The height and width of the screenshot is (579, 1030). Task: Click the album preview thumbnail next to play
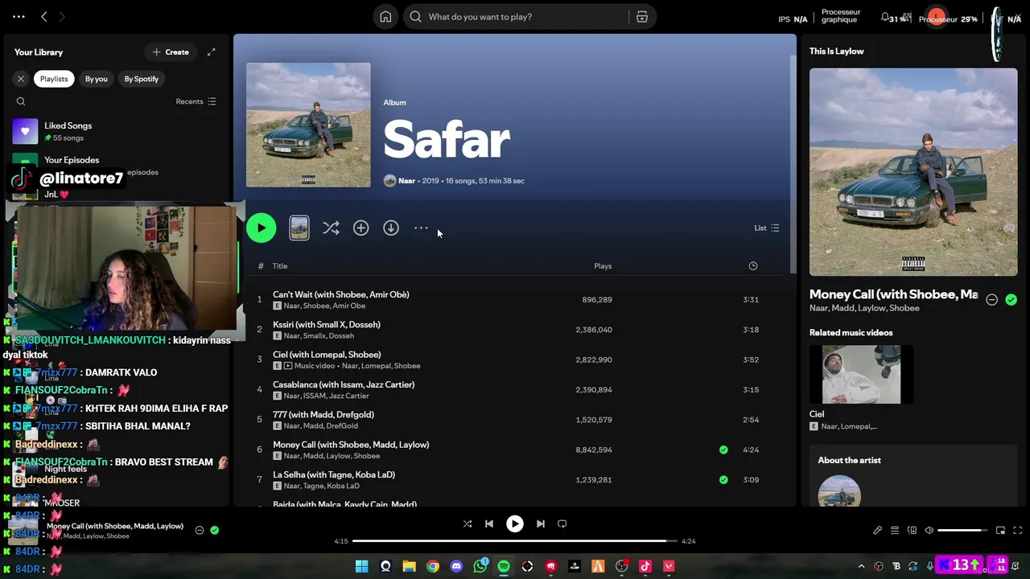(x=299, y=228)
